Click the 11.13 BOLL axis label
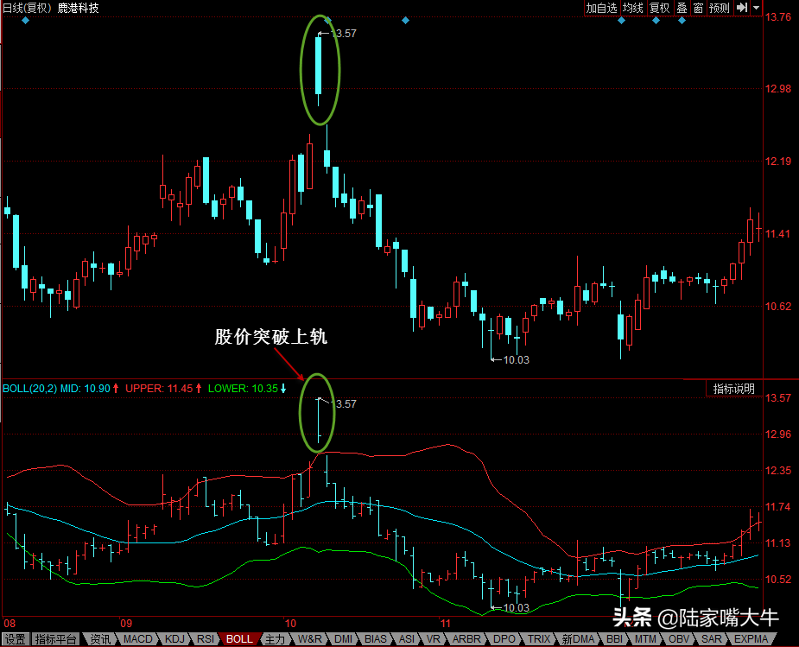 778,543
